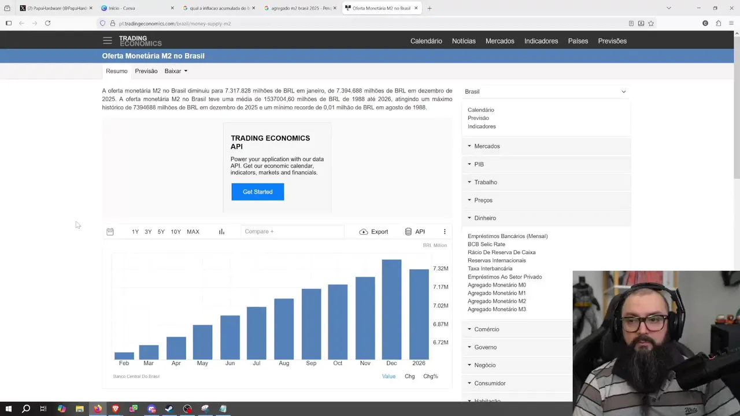Image resolution: width=740 pixels, height=416 pixels.
Task: Open Discord from the taskbar
Action: click(x=151, y=408)
